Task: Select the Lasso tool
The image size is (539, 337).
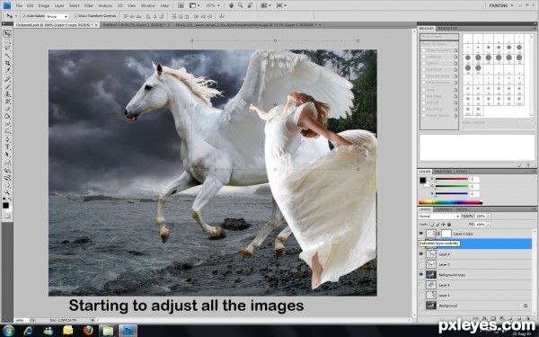Action: [x=7, y=49]
